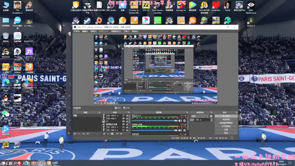This screenshot has width=295, height=166.
Task: Toggle visibility of 文本 (GDI+) 4 source
Action: (124, 115)
